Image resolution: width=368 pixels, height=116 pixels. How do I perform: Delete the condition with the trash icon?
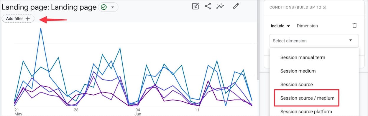pos(354,26)
